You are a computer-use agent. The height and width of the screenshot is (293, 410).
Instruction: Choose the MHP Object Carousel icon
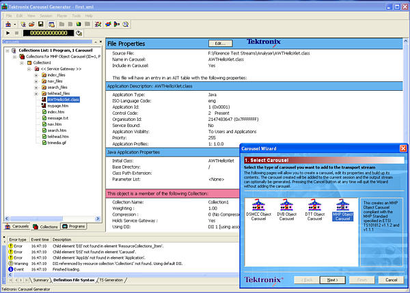[343, 210]
